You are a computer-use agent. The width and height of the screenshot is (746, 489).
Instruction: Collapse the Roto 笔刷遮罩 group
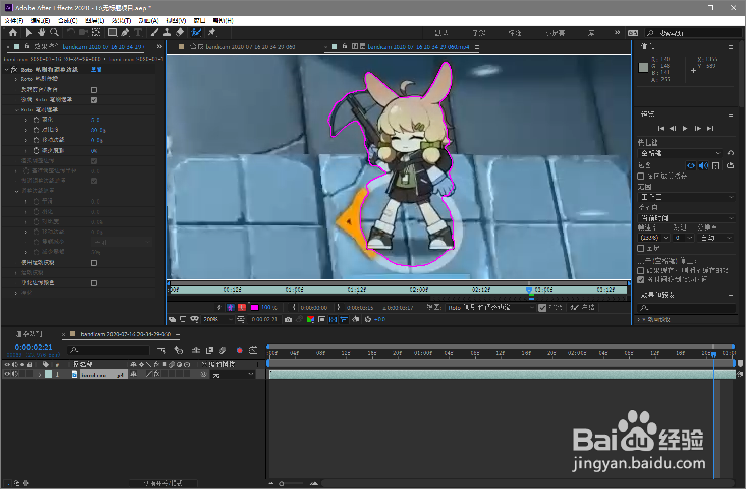tap(16, 110)
